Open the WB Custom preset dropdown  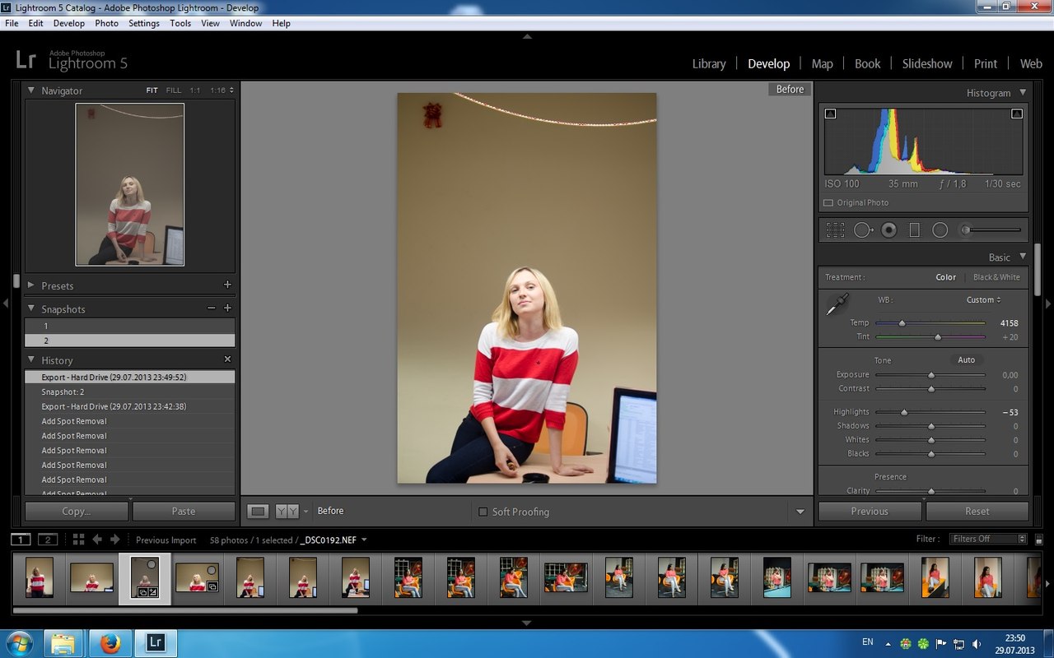[984, 299]
